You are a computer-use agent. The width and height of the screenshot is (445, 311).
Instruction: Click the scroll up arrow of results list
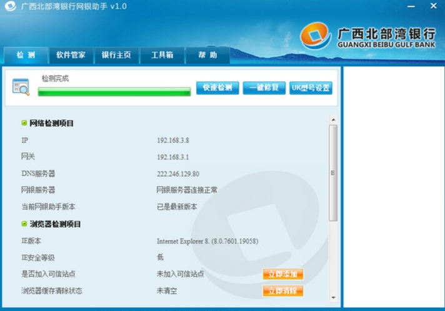point(334,120)
